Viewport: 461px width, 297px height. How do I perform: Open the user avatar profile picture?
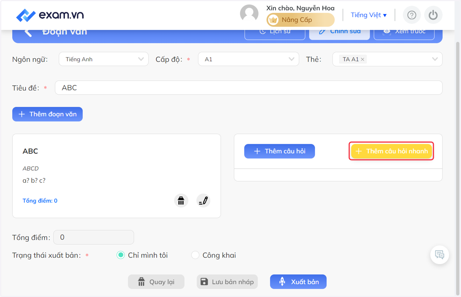[249, 14]
